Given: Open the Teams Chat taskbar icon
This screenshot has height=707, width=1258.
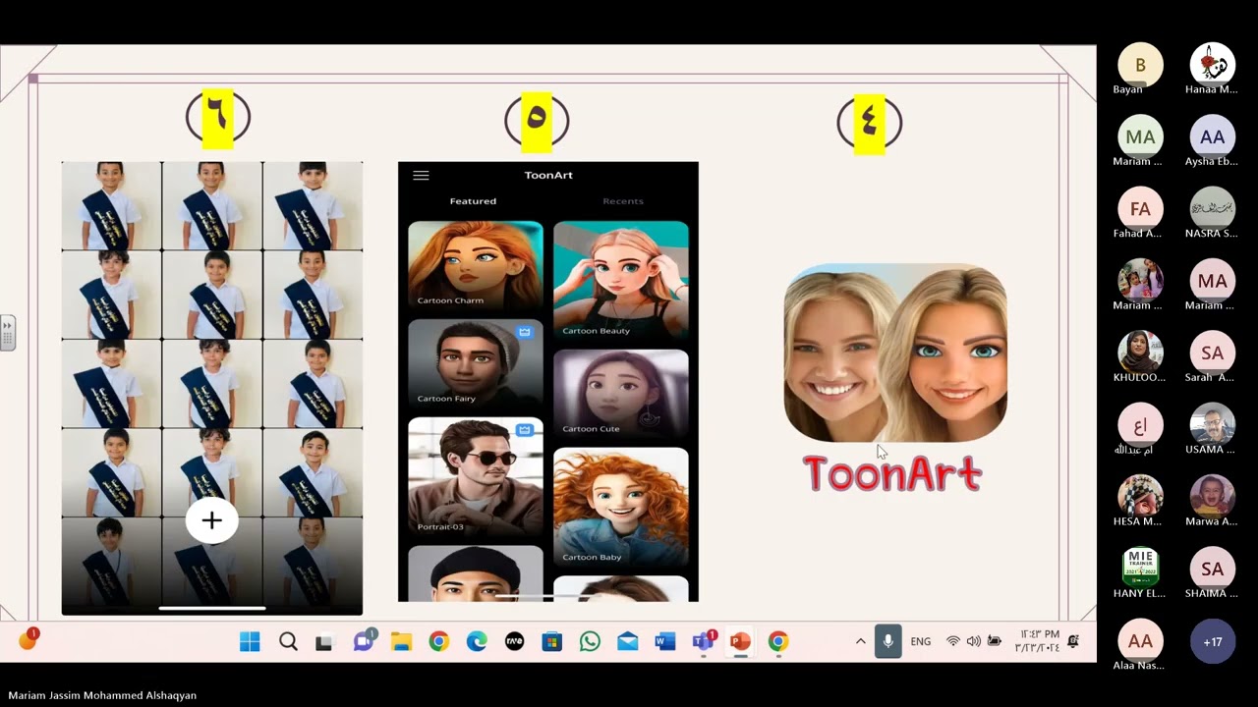Looking at the screenshot, I should (x=364, y=641).
